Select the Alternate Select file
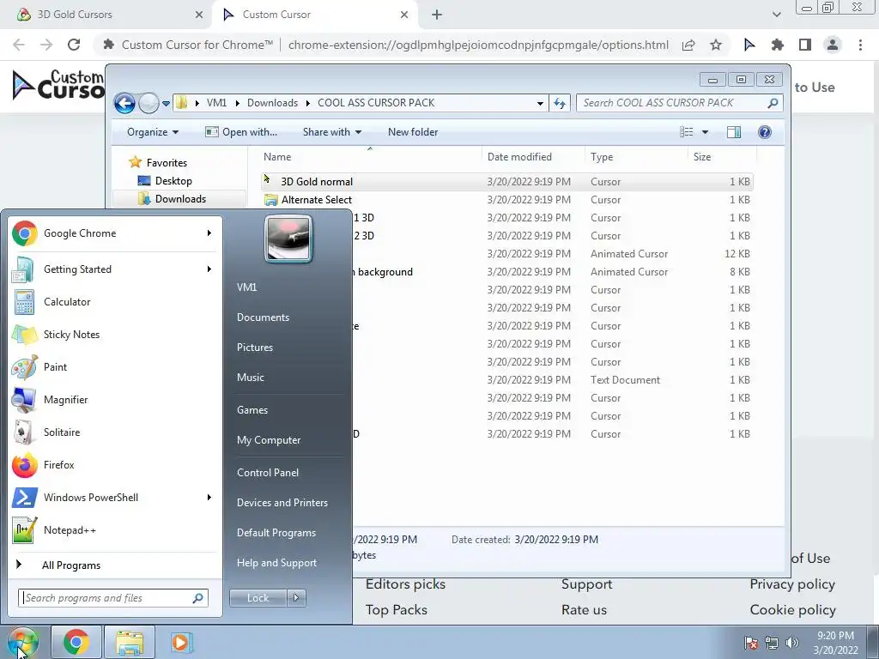This screenshot has width=879, height=659. pos(506,199)
